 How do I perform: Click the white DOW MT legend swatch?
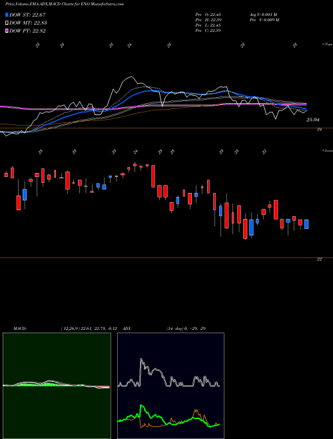(7, 23)
